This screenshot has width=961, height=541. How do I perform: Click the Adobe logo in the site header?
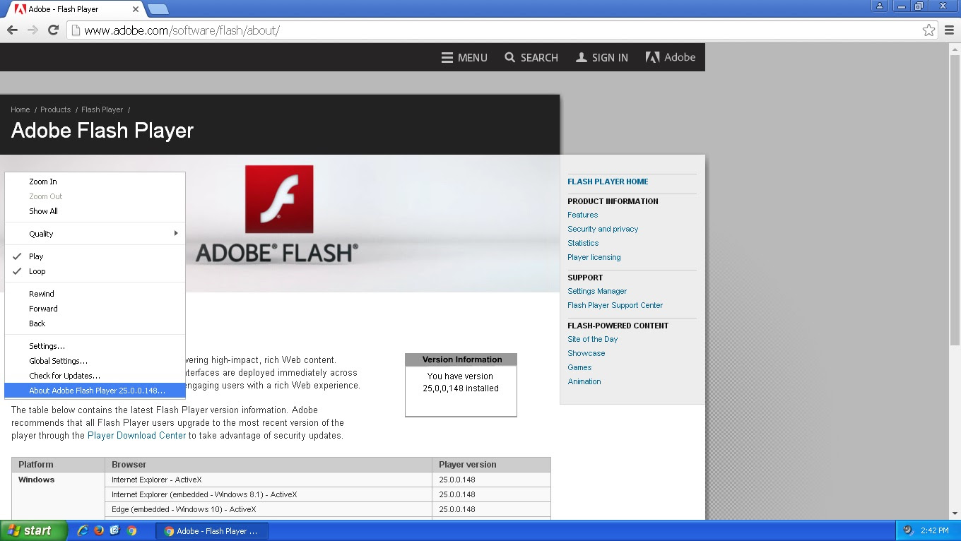(x=671, y=57)
